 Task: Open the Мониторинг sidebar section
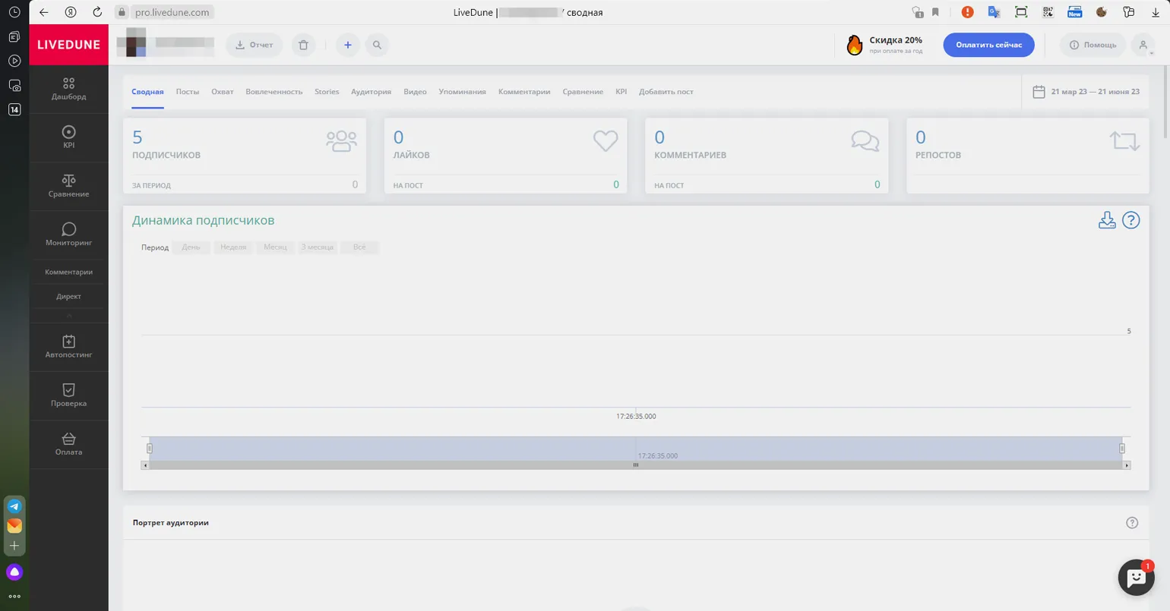(x=68, y=235)
